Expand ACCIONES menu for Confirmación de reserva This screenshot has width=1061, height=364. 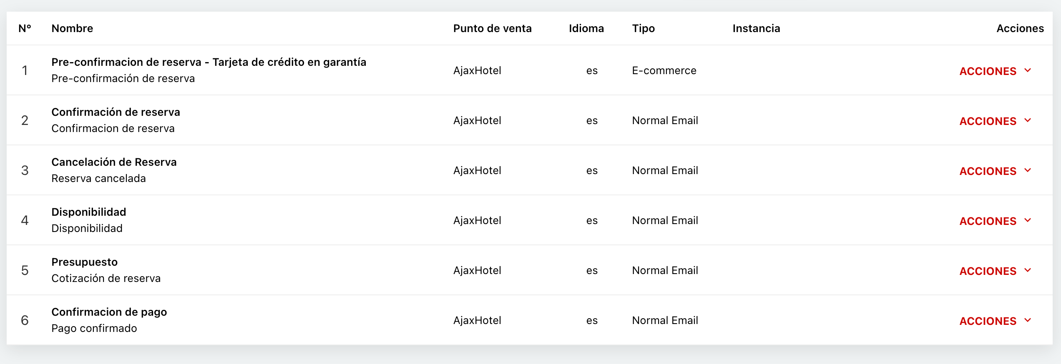[995, 121]
